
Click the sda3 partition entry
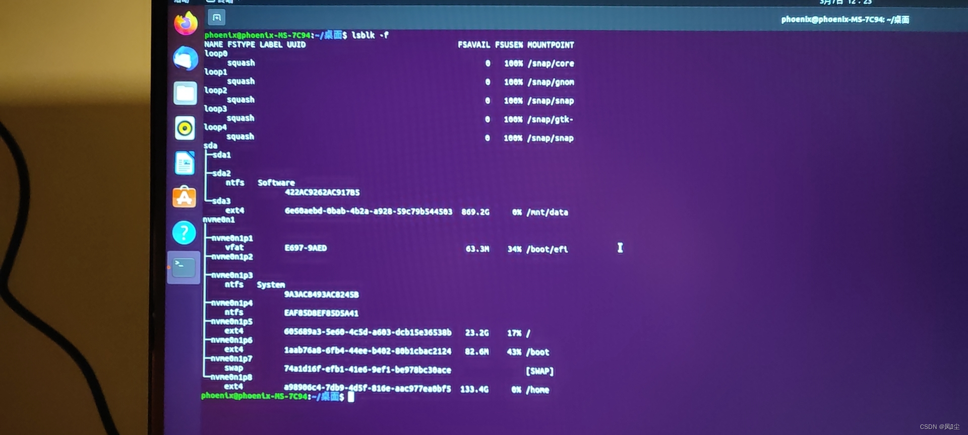[221, 201]
